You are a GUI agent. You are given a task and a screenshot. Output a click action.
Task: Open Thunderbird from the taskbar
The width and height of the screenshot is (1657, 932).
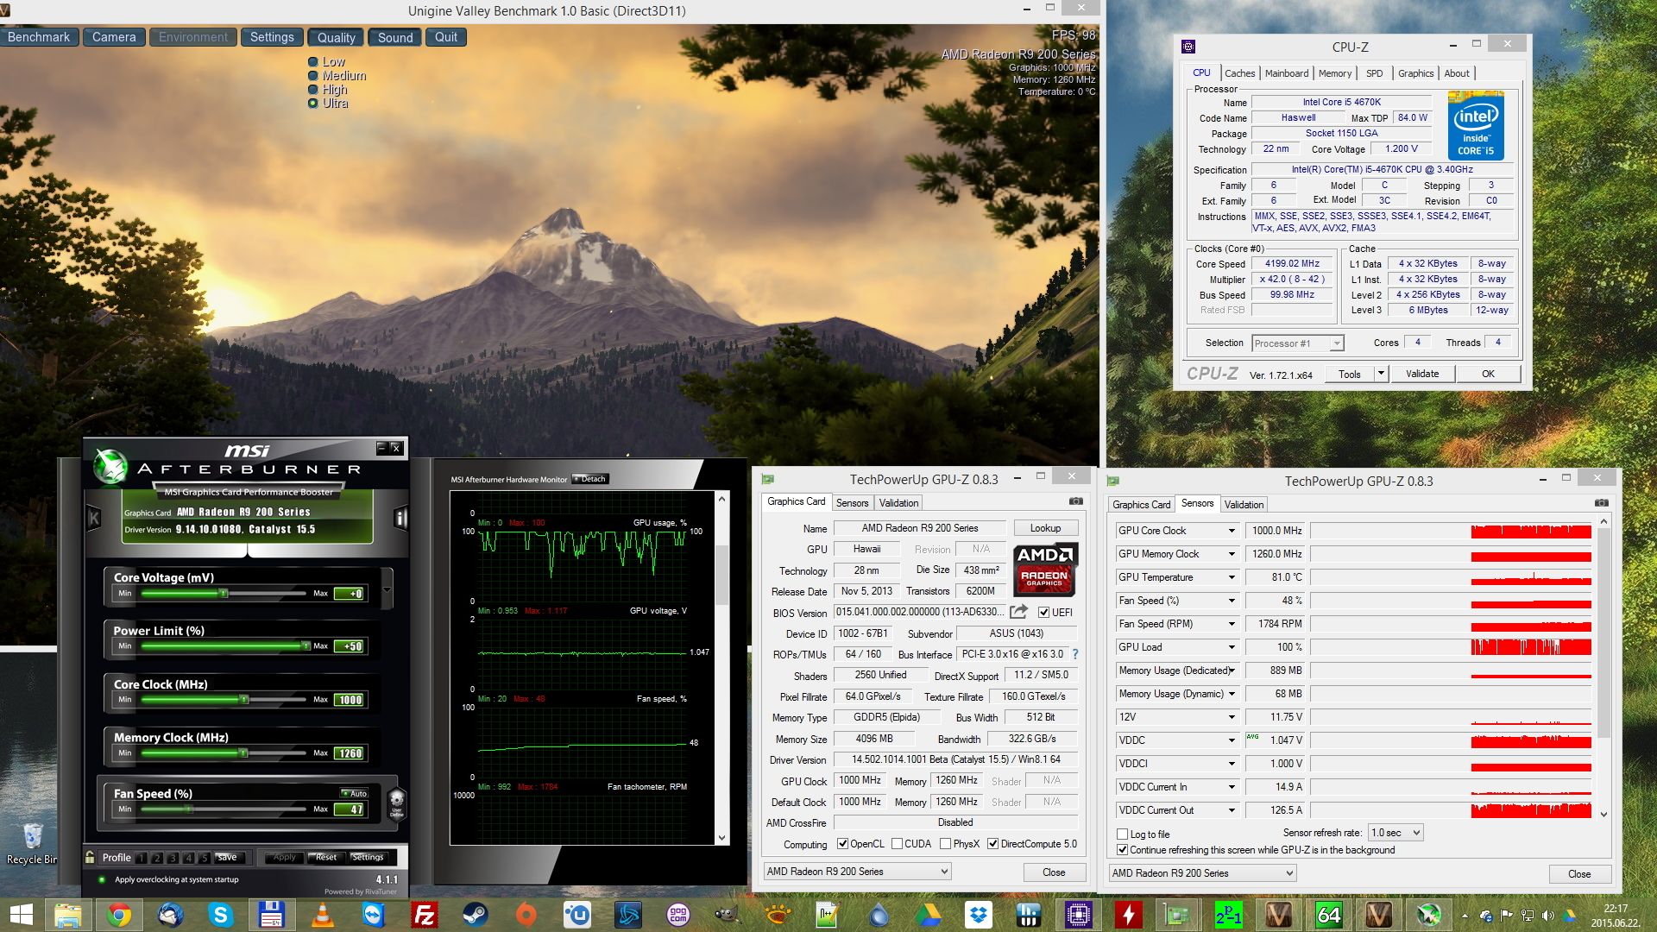[x=170, y=915]
